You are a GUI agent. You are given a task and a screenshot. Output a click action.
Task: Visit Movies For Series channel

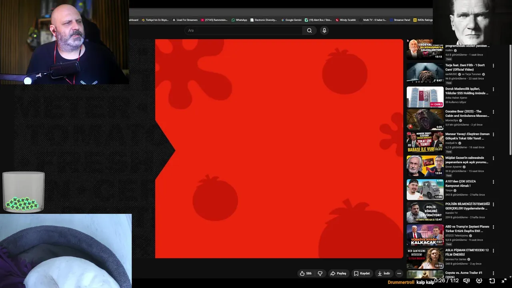point(455,259)
